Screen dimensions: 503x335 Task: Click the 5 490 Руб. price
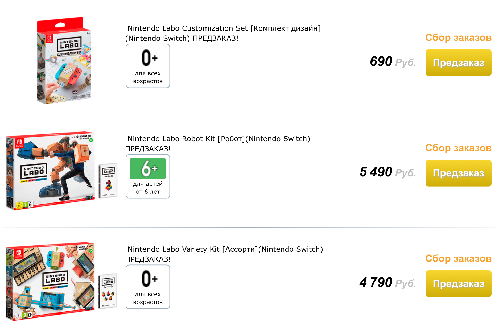click(x=387, y=172)
